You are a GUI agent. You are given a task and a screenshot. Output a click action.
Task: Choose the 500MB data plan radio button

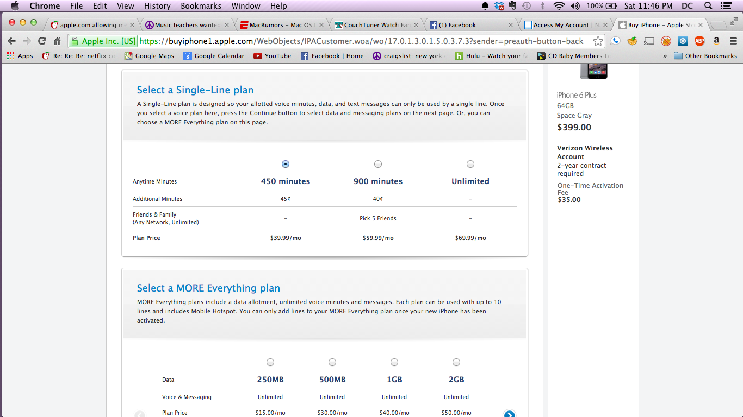point(332,362)
